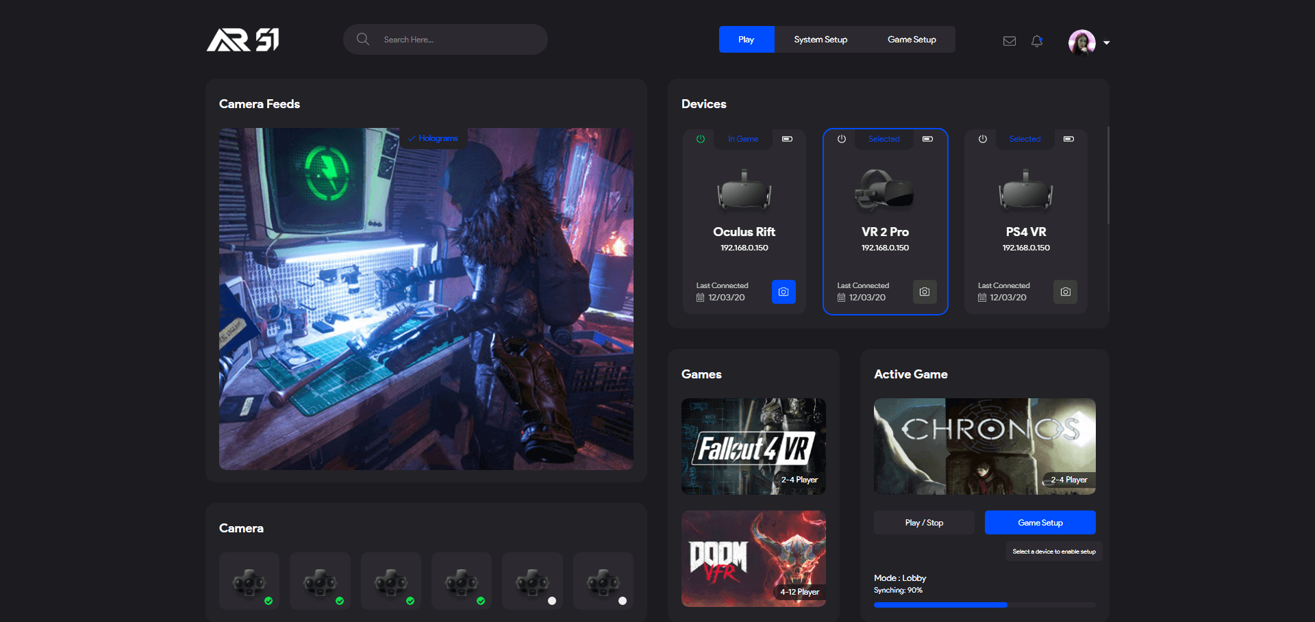Click the calendar icon on Oculus Rift card

coord(700,298)
